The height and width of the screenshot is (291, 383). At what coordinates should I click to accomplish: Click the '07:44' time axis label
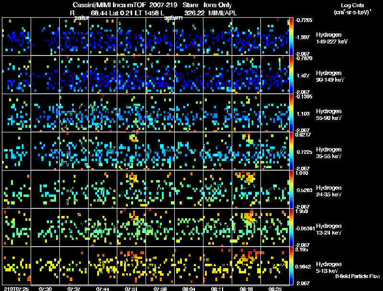click(x=102, y=289)
